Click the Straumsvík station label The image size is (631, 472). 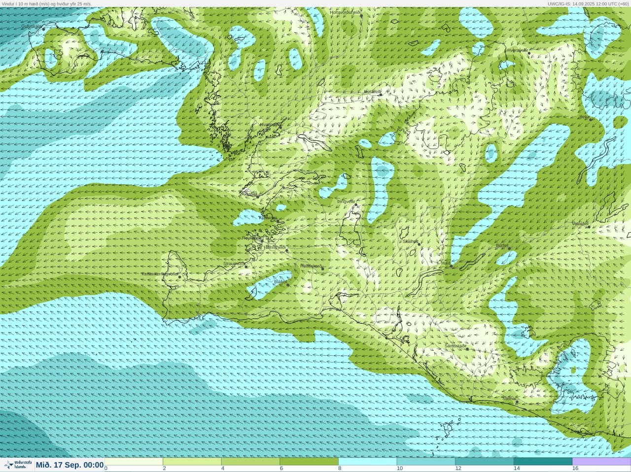(234, 264)
